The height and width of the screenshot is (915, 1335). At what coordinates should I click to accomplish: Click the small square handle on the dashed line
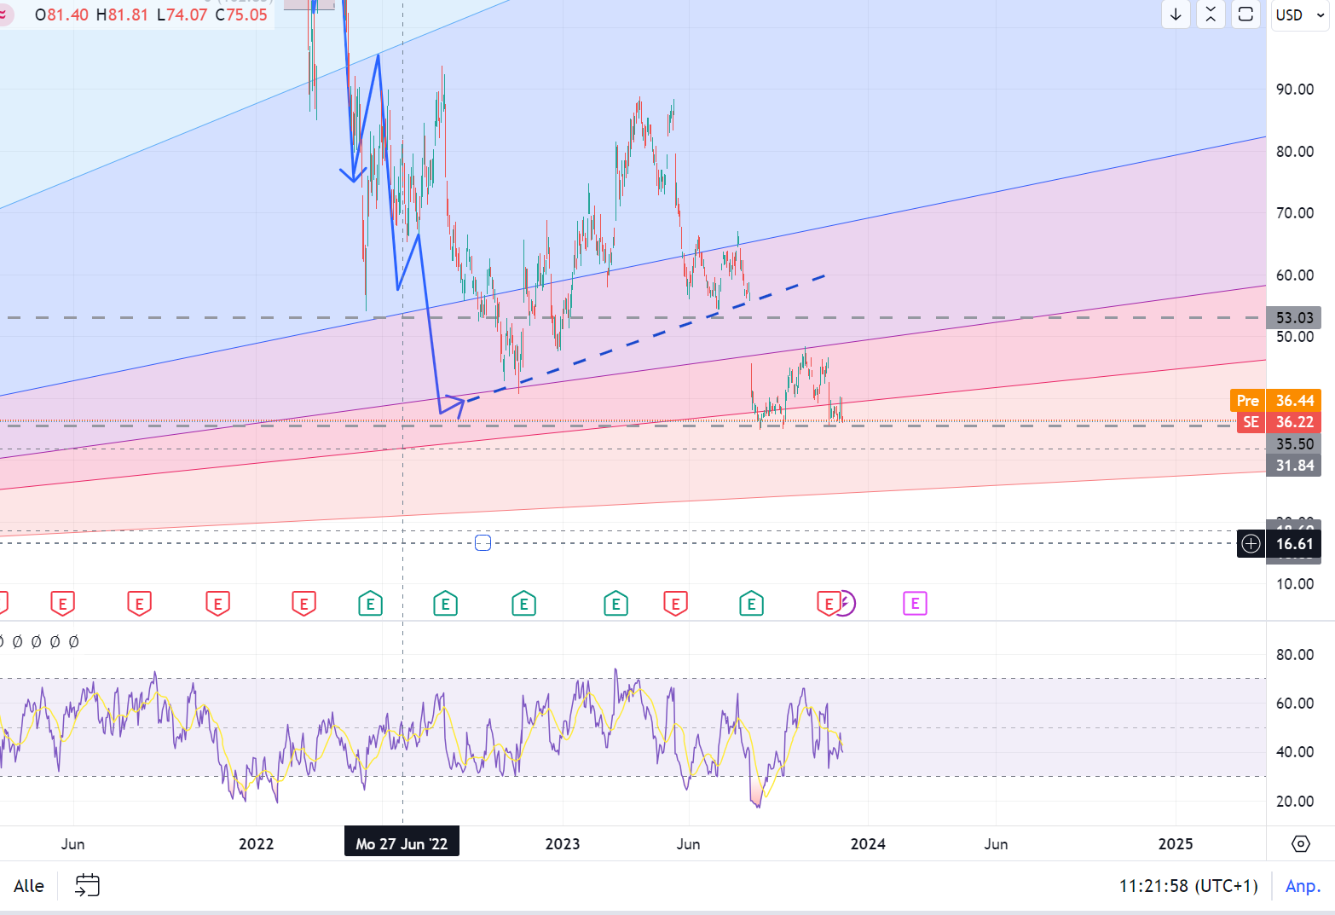coord(483,543)
